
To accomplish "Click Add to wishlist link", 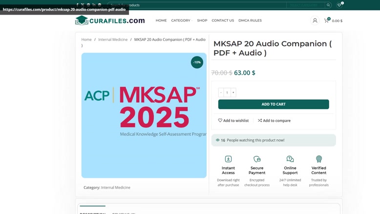I will pos(233,121).
